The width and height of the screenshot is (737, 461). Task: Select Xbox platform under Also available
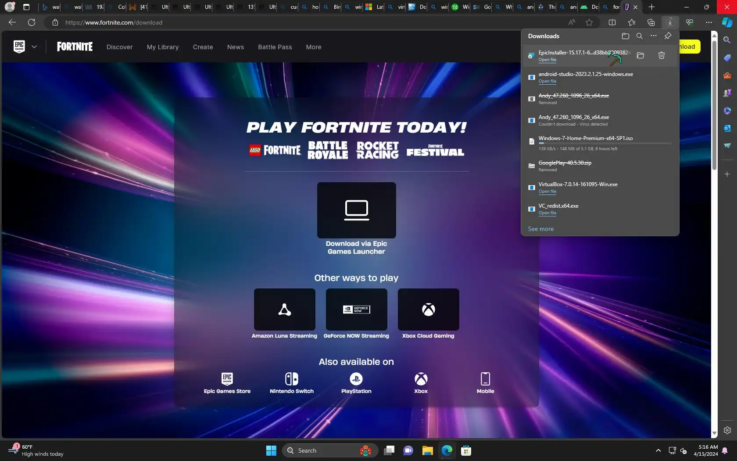tap(421, 383)
